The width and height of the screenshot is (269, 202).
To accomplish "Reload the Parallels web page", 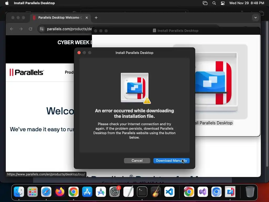I will click(30, 29).
